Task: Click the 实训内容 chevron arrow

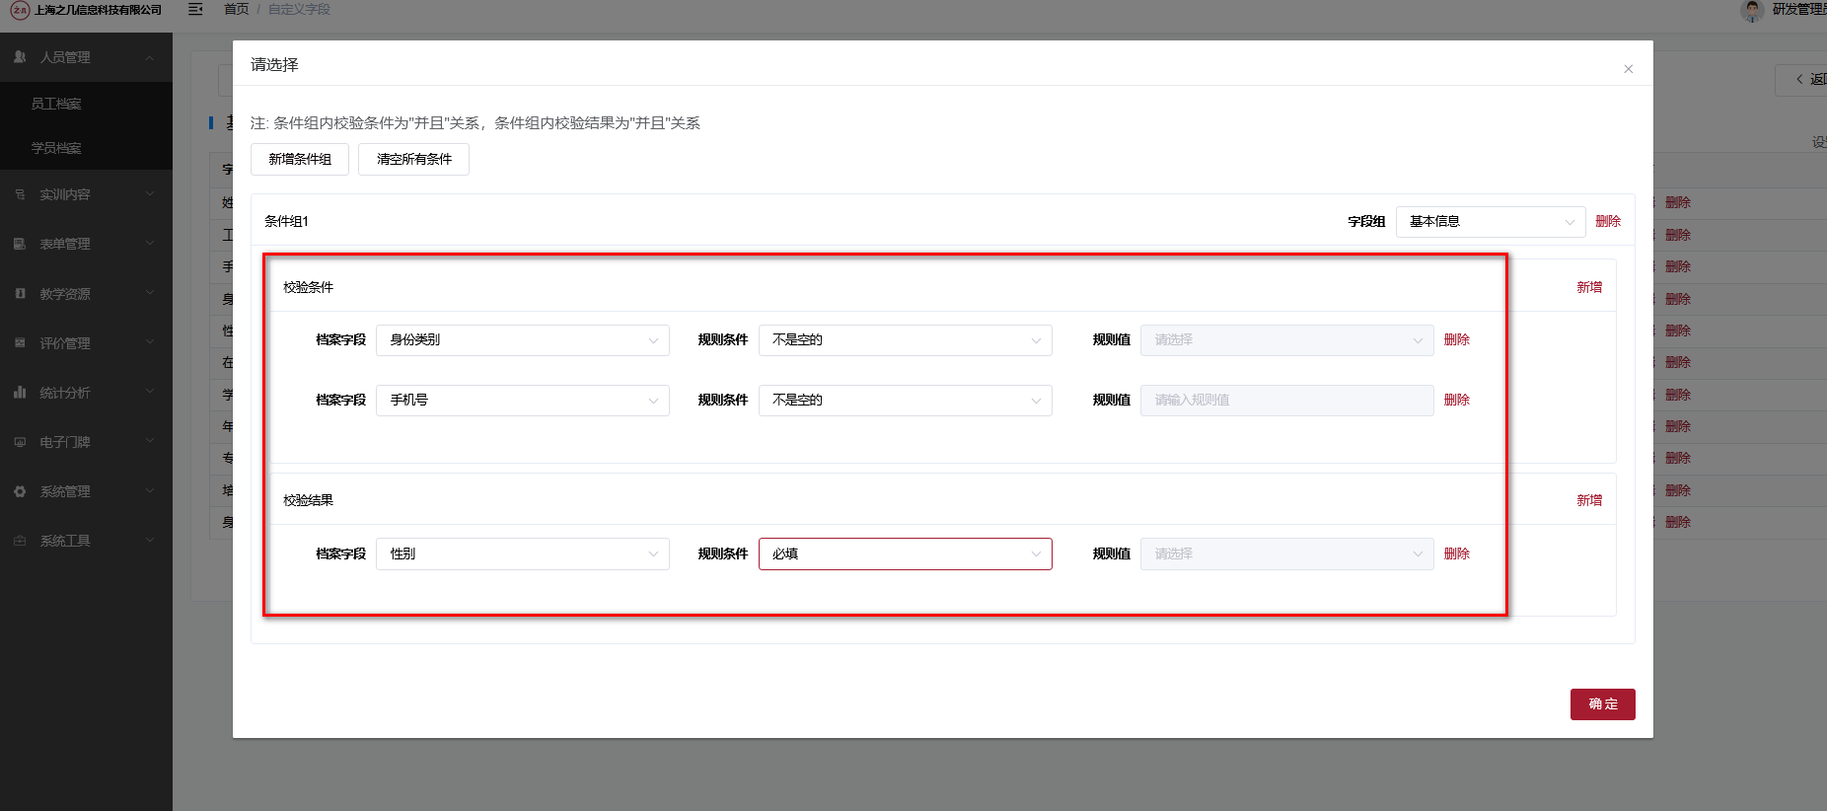Action: [x=150, y=194]
